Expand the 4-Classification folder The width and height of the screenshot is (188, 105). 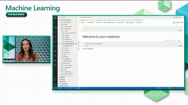66,65
